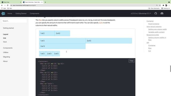171x96 pixels.
Task: Click the browser address bar URL
Action: [x=24, y=5]
